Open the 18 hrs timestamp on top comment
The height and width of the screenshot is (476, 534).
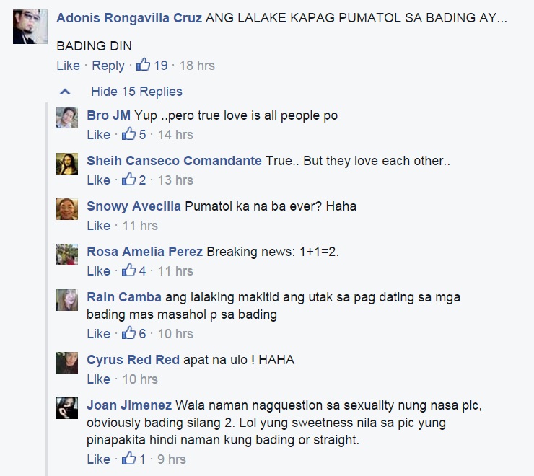[x=197, y=66]
